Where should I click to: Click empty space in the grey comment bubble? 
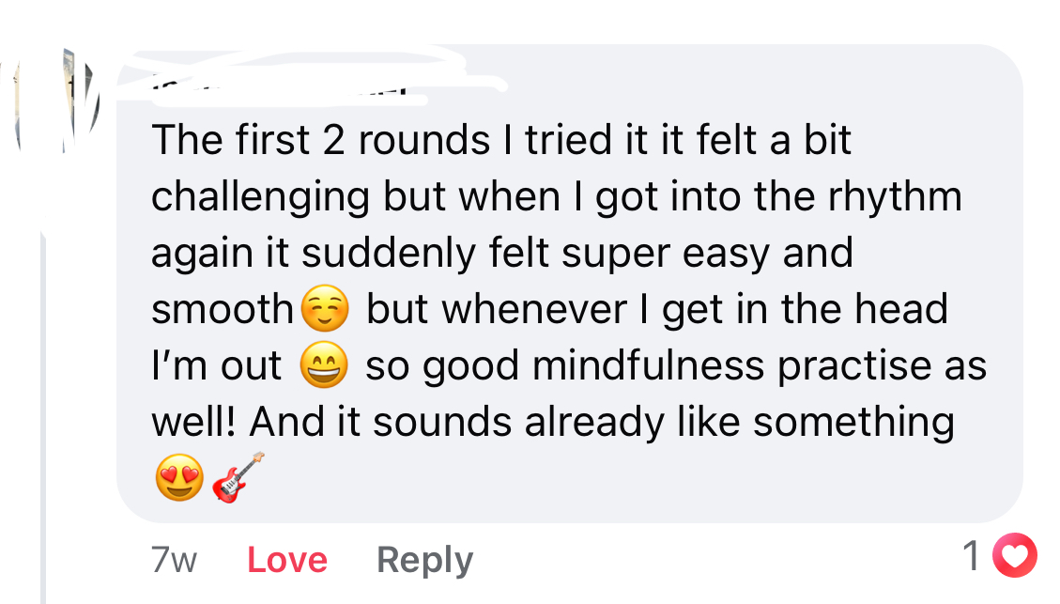(x=657, y=479)
